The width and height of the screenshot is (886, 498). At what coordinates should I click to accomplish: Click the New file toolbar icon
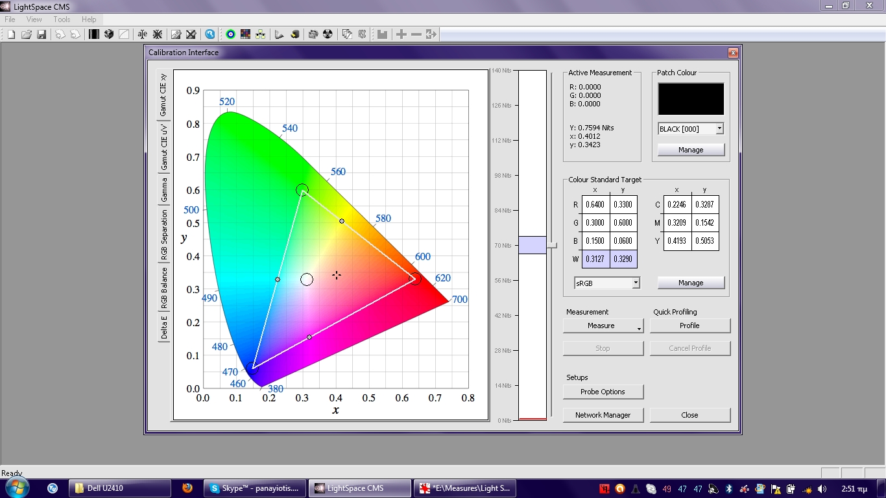[11, 34]
